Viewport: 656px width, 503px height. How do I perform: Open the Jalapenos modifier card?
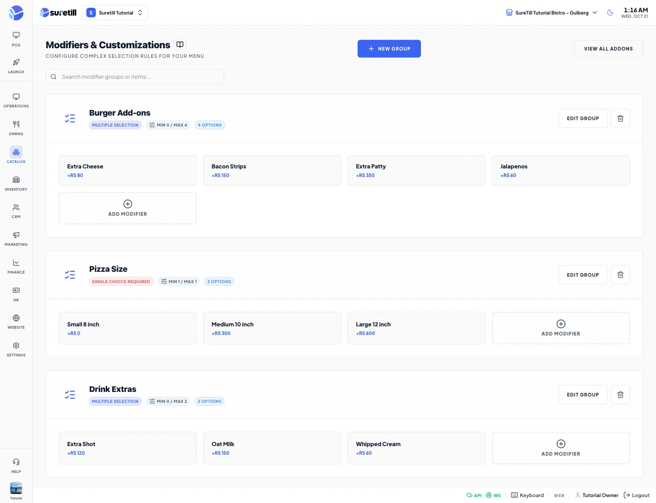click(561, 171)
